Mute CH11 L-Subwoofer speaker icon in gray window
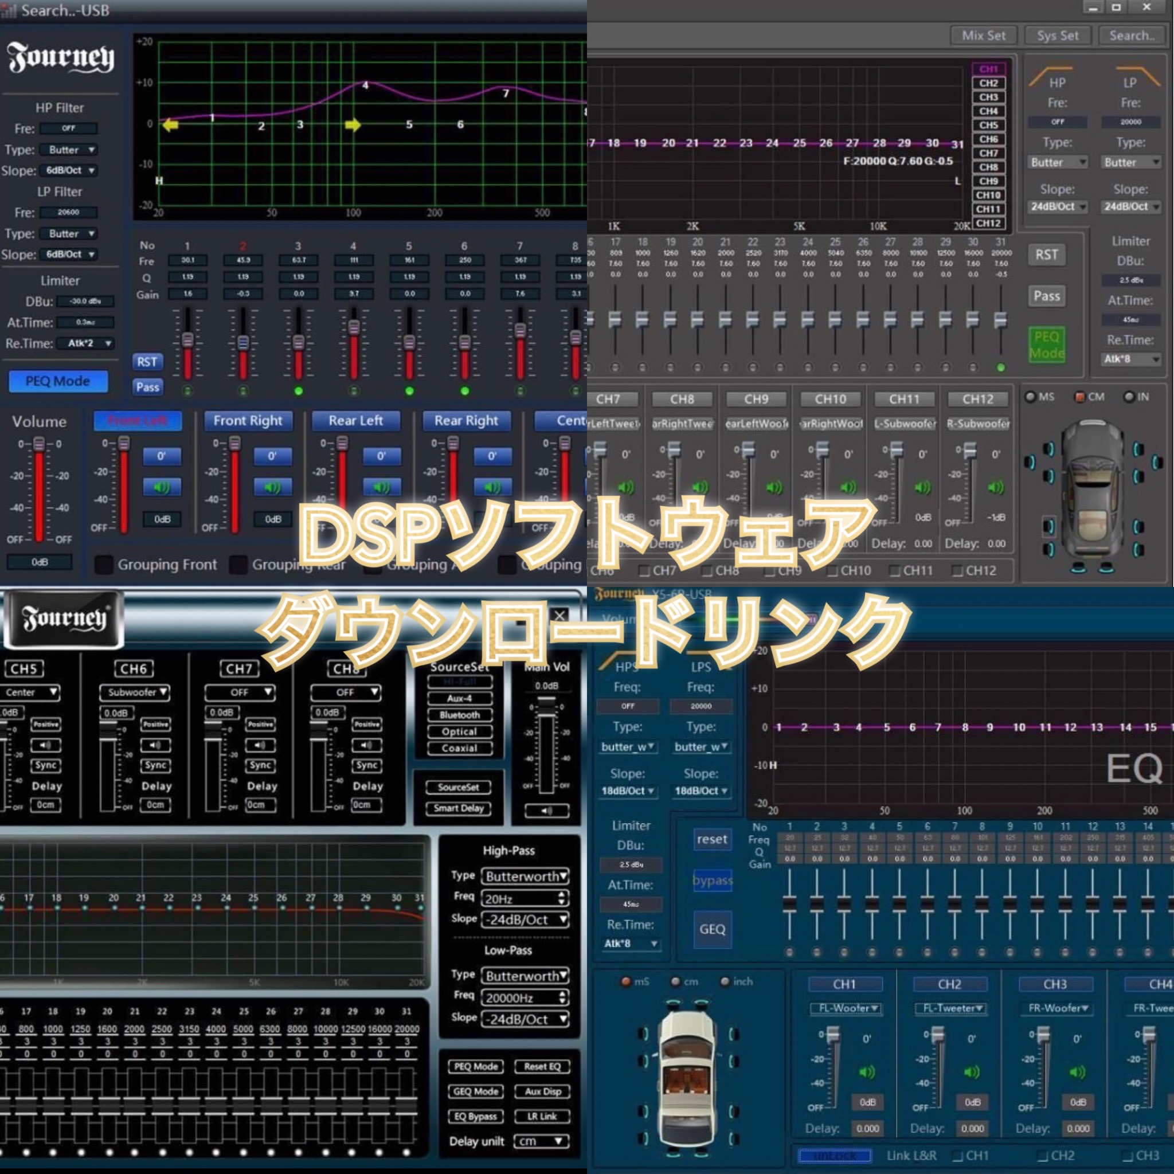The width and height of the screenshot is (1174, 1174). pos(922,487)
